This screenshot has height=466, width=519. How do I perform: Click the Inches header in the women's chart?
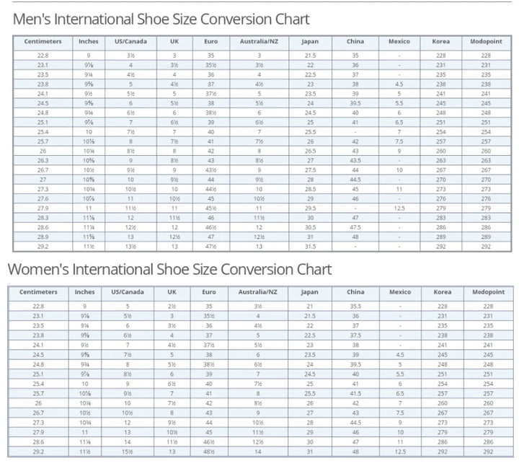pos(84,292)
